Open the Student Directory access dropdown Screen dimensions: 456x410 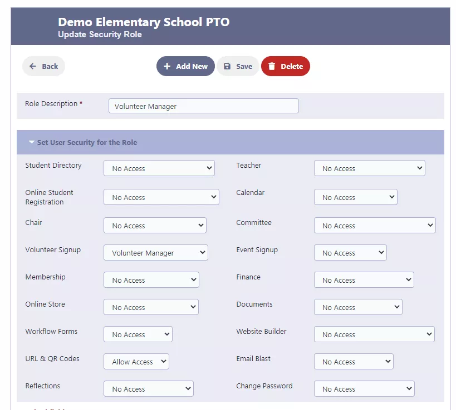pos(159,168)
